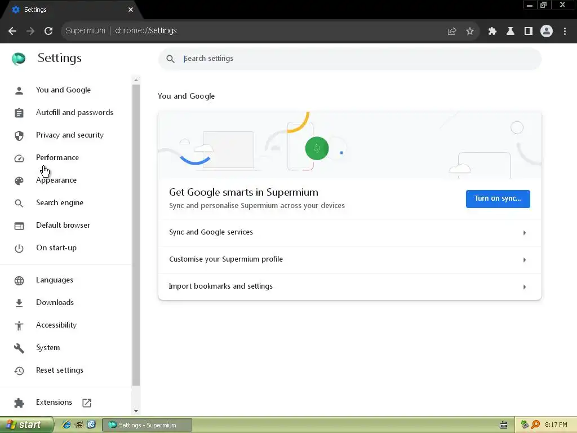Click the sidebar scroll up arrow
Viewport: 577px width, 433px height.
coord(136,80)
